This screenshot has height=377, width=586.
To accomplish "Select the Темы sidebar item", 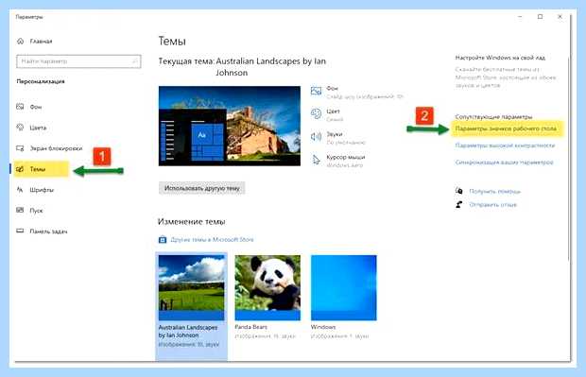I will 42,169.
